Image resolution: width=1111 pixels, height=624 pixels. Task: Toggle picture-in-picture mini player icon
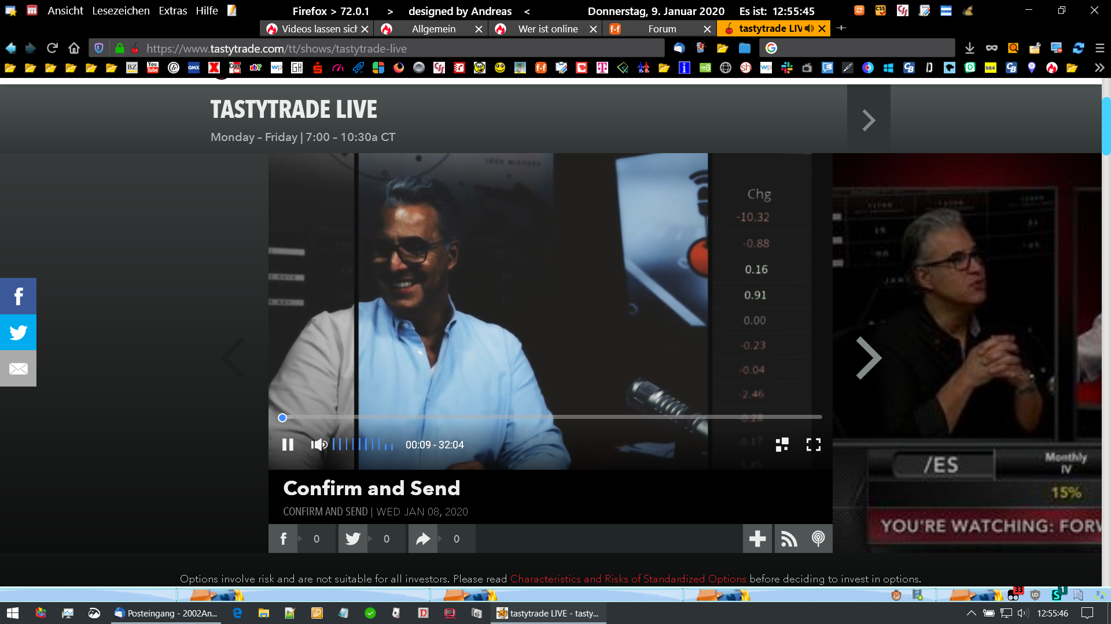click(x=782, y=444)
